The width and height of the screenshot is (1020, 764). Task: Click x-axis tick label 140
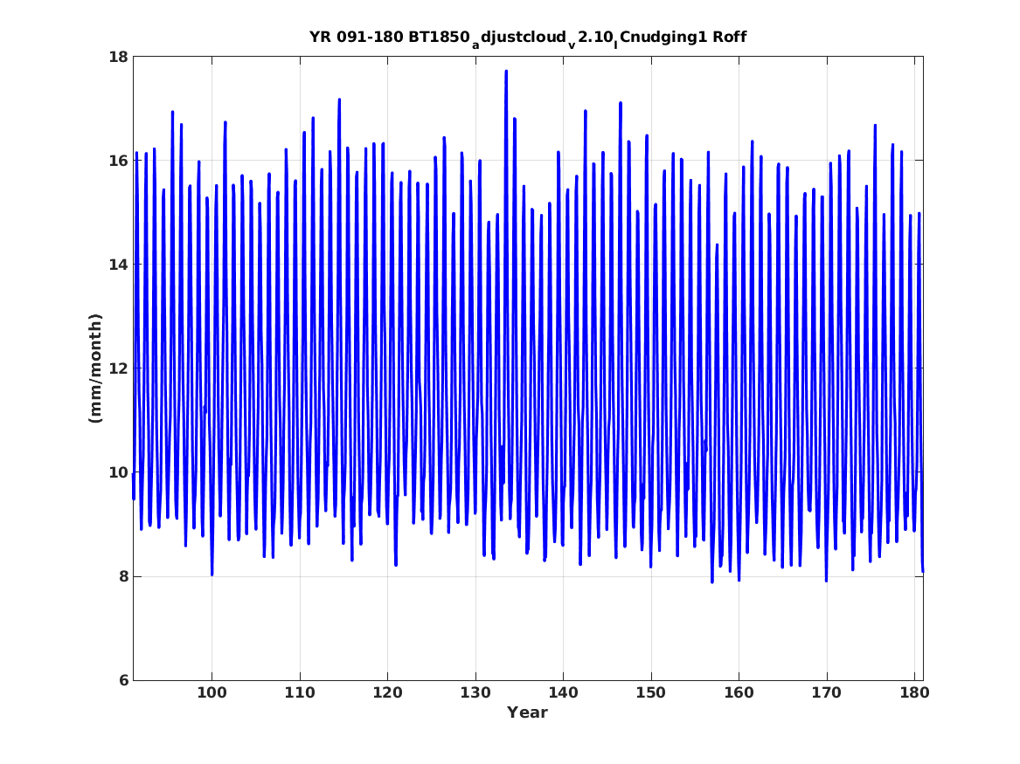pos(563,693)
